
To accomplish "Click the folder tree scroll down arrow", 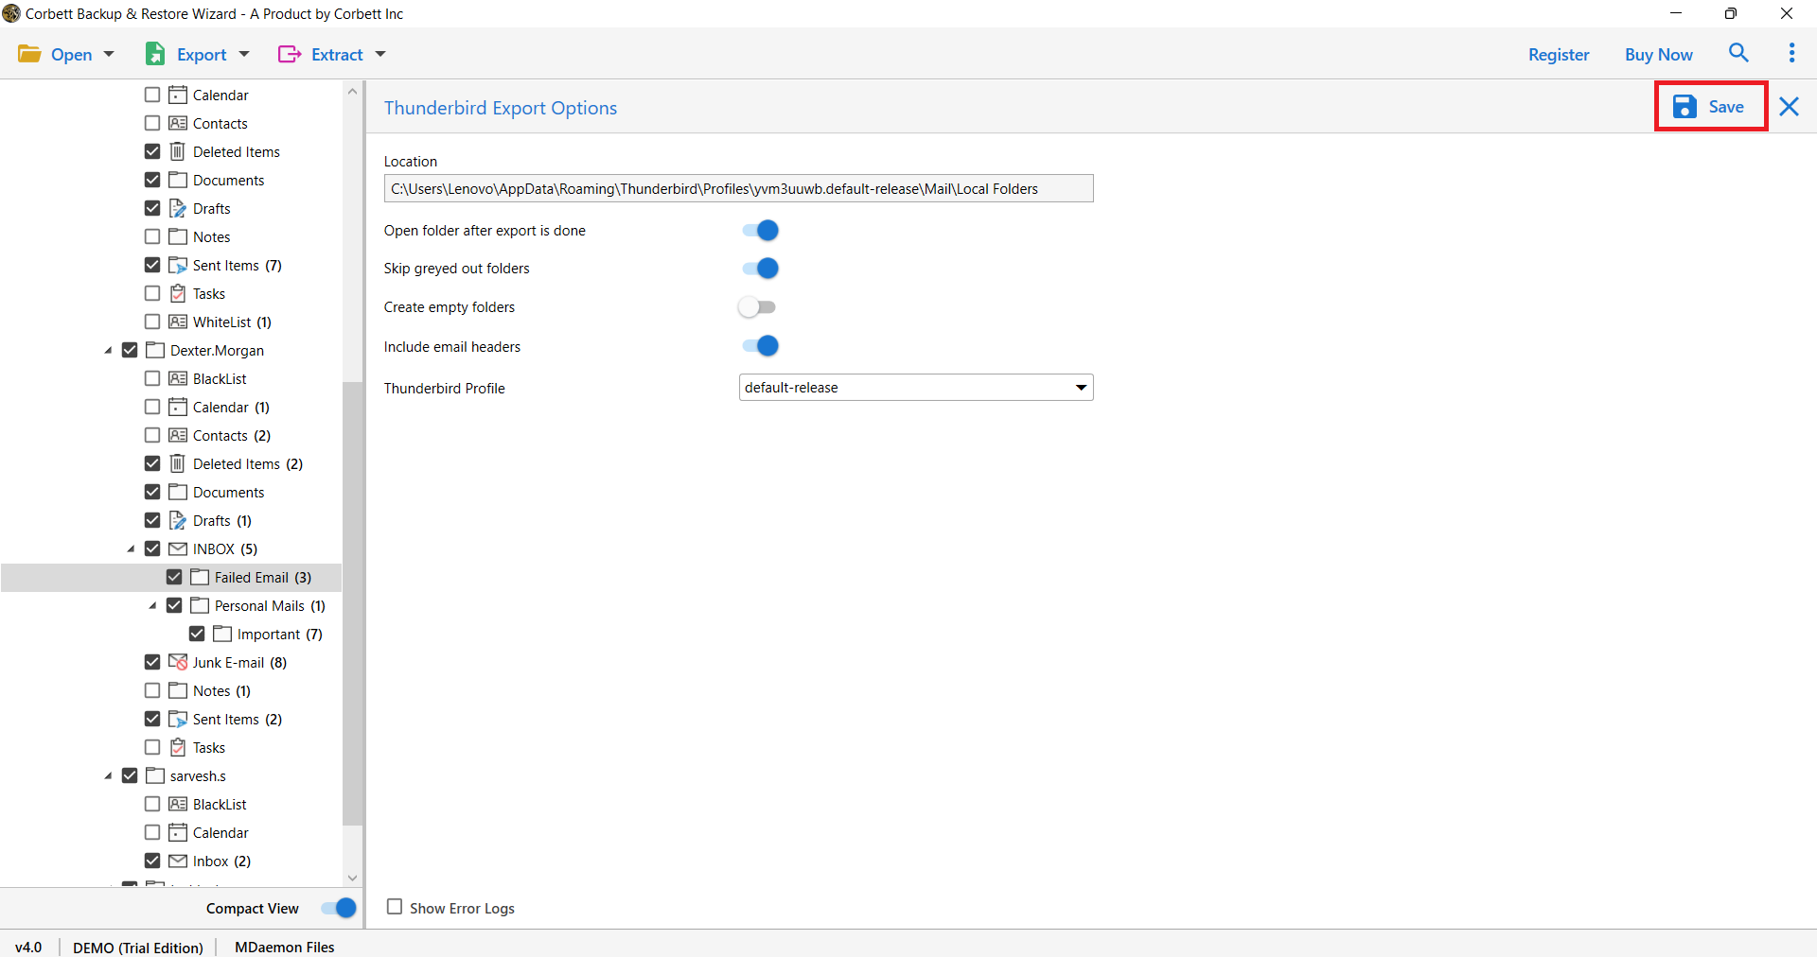I will [x=352, y=878].
